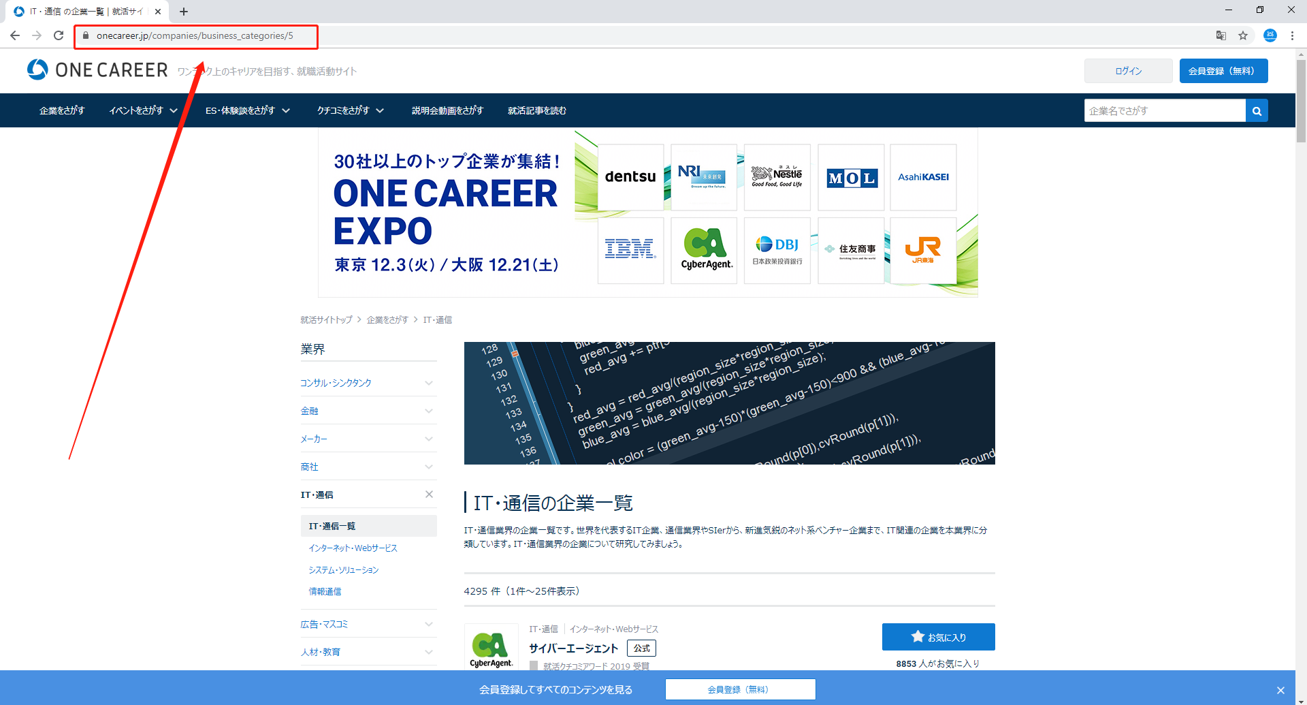Image resolution: width=1307 pixels, height=705 pixels.
Task: Expand the 広告・マスコミ category
Action: (368, 624)
